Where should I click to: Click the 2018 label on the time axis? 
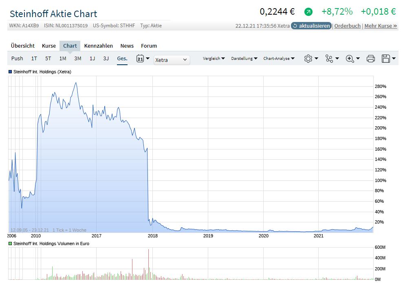[x=153, y=236]
